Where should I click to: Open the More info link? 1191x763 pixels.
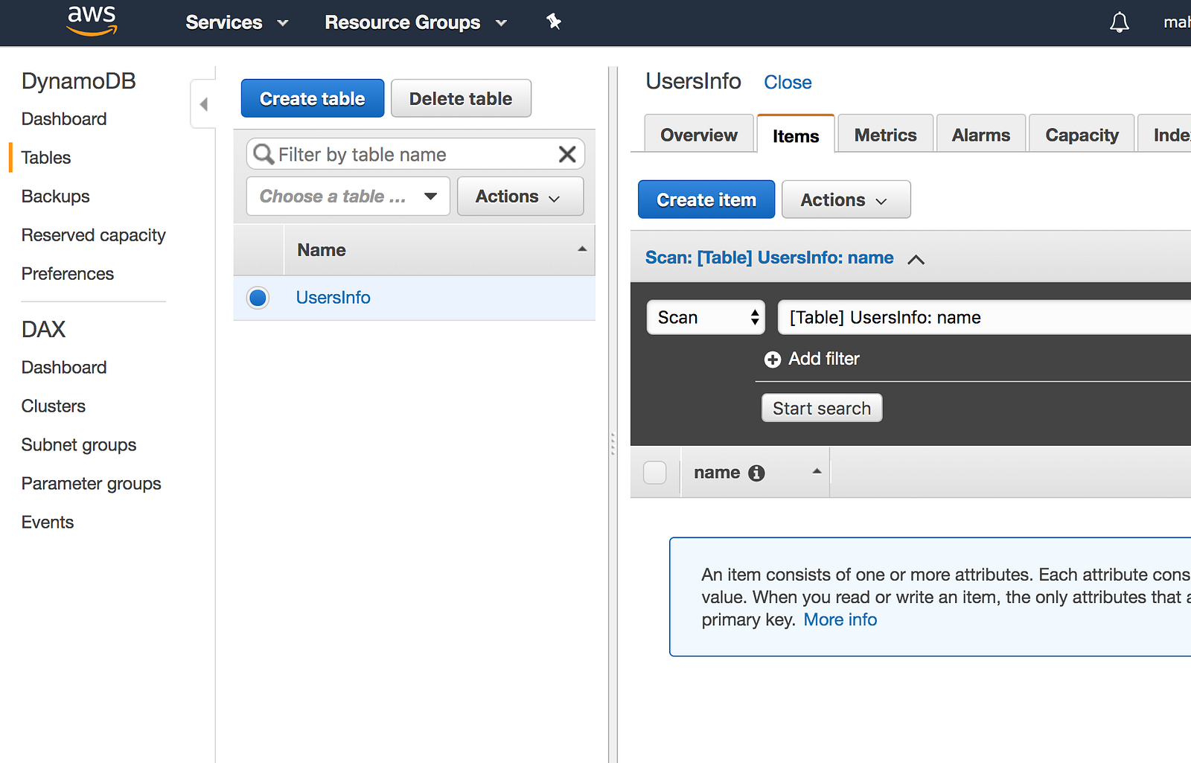click(x=840, y=619)
